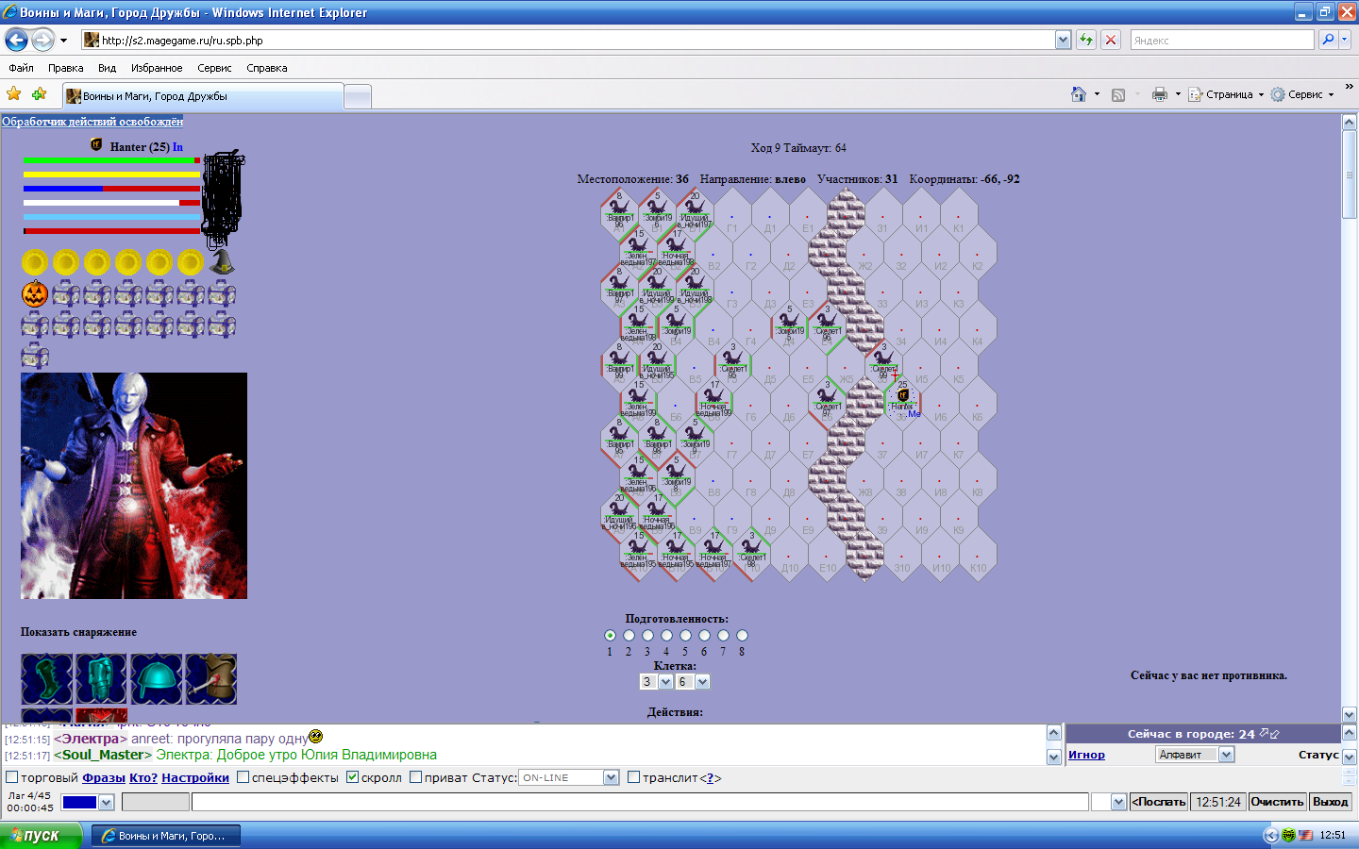The image size is (1359, 849).
Task: Select preparedness radio option 1
Action: 610,635
